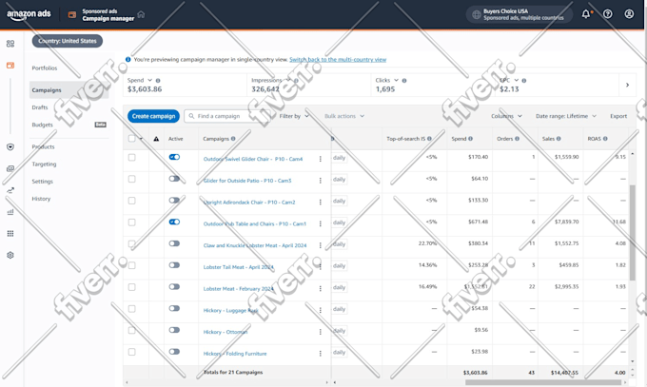Disable the Outdoor Pub Table and Chairs toggle
The width and height of the screenshot is (647, 387).
tap(174, 222)
